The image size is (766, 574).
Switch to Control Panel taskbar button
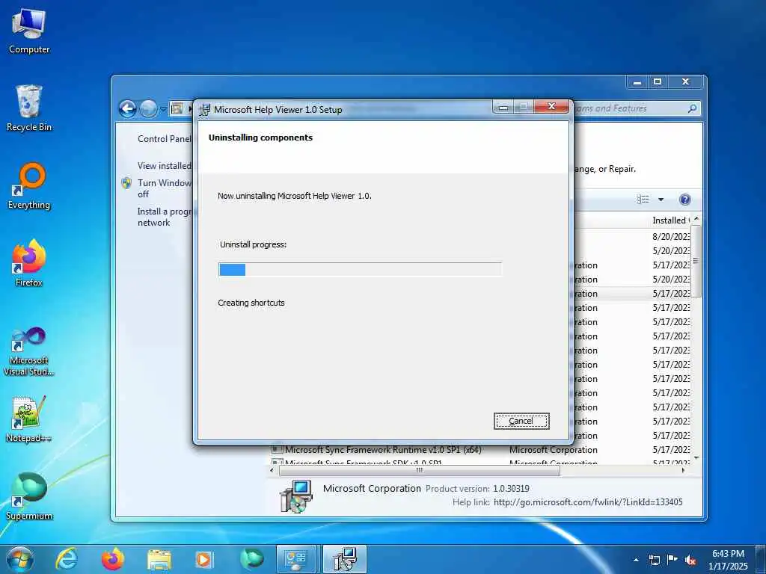[x=296, y=559]
